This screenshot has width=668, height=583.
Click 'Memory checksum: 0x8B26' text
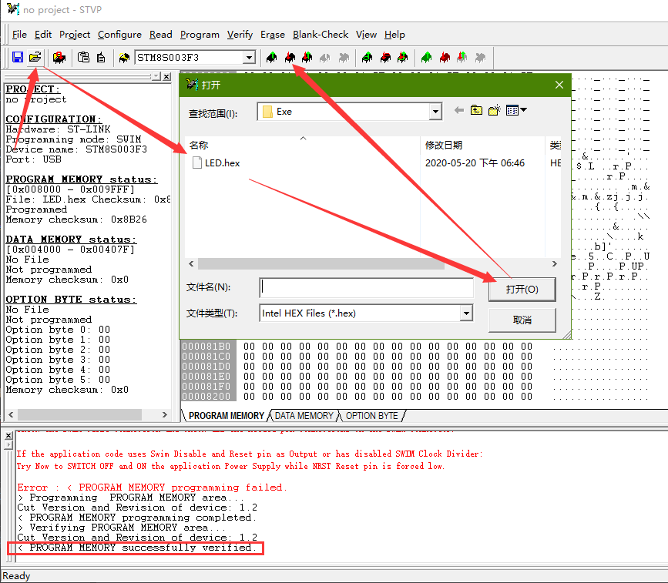tap(76, 219)
